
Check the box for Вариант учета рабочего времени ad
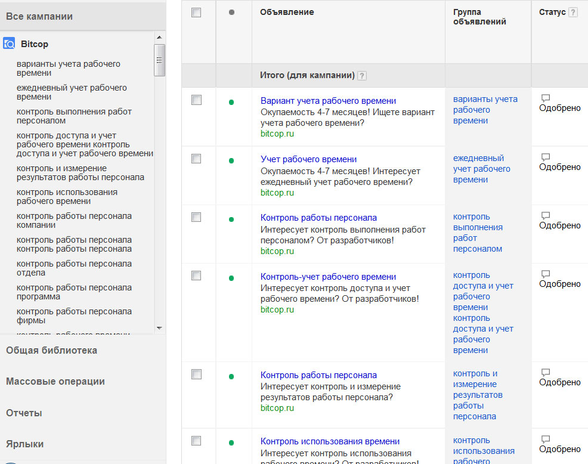[196, 100]
